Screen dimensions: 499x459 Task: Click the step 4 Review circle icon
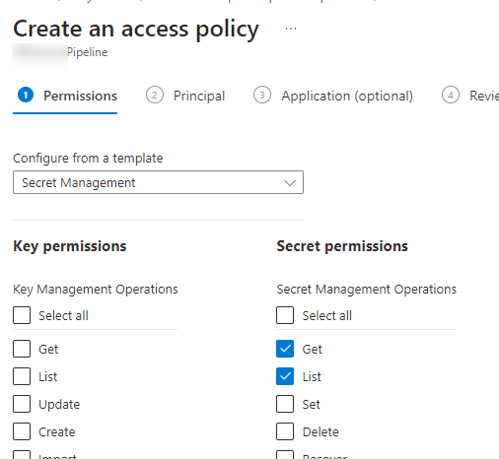click(451, 96)
